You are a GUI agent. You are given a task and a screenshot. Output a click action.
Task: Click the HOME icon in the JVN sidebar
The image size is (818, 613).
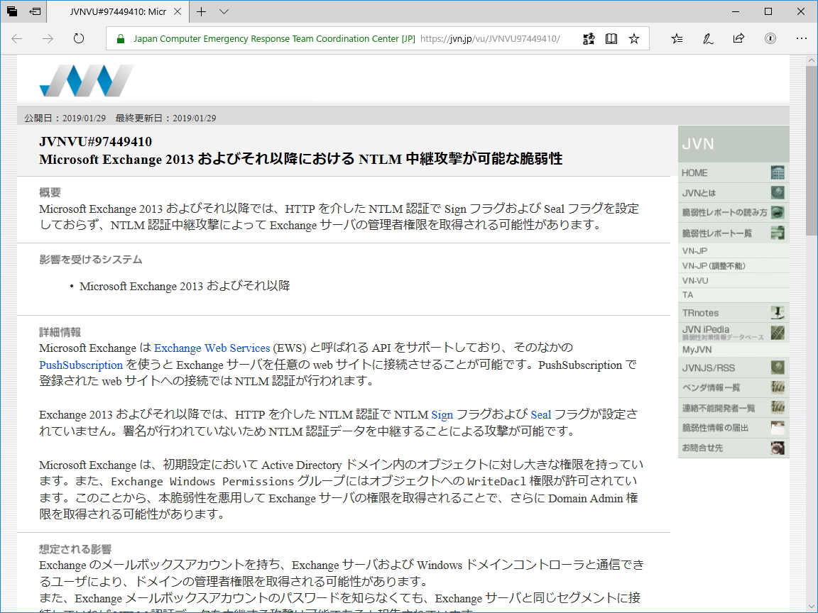point(779,172)
